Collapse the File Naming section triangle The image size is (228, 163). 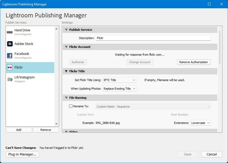[x=66, y=98]
